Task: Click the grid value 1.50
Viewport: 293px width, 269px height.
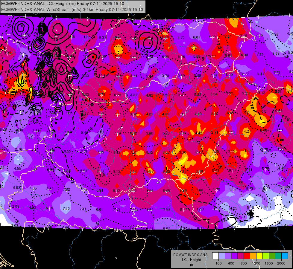Action: (231, 132)
